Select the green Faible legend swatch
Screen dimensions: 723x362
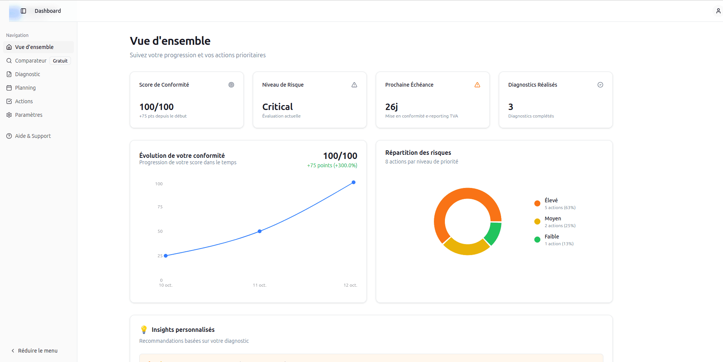pos(537,240)
